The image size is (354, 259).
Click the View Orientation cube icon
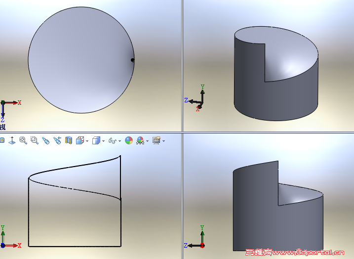click(x=80, y=140)
